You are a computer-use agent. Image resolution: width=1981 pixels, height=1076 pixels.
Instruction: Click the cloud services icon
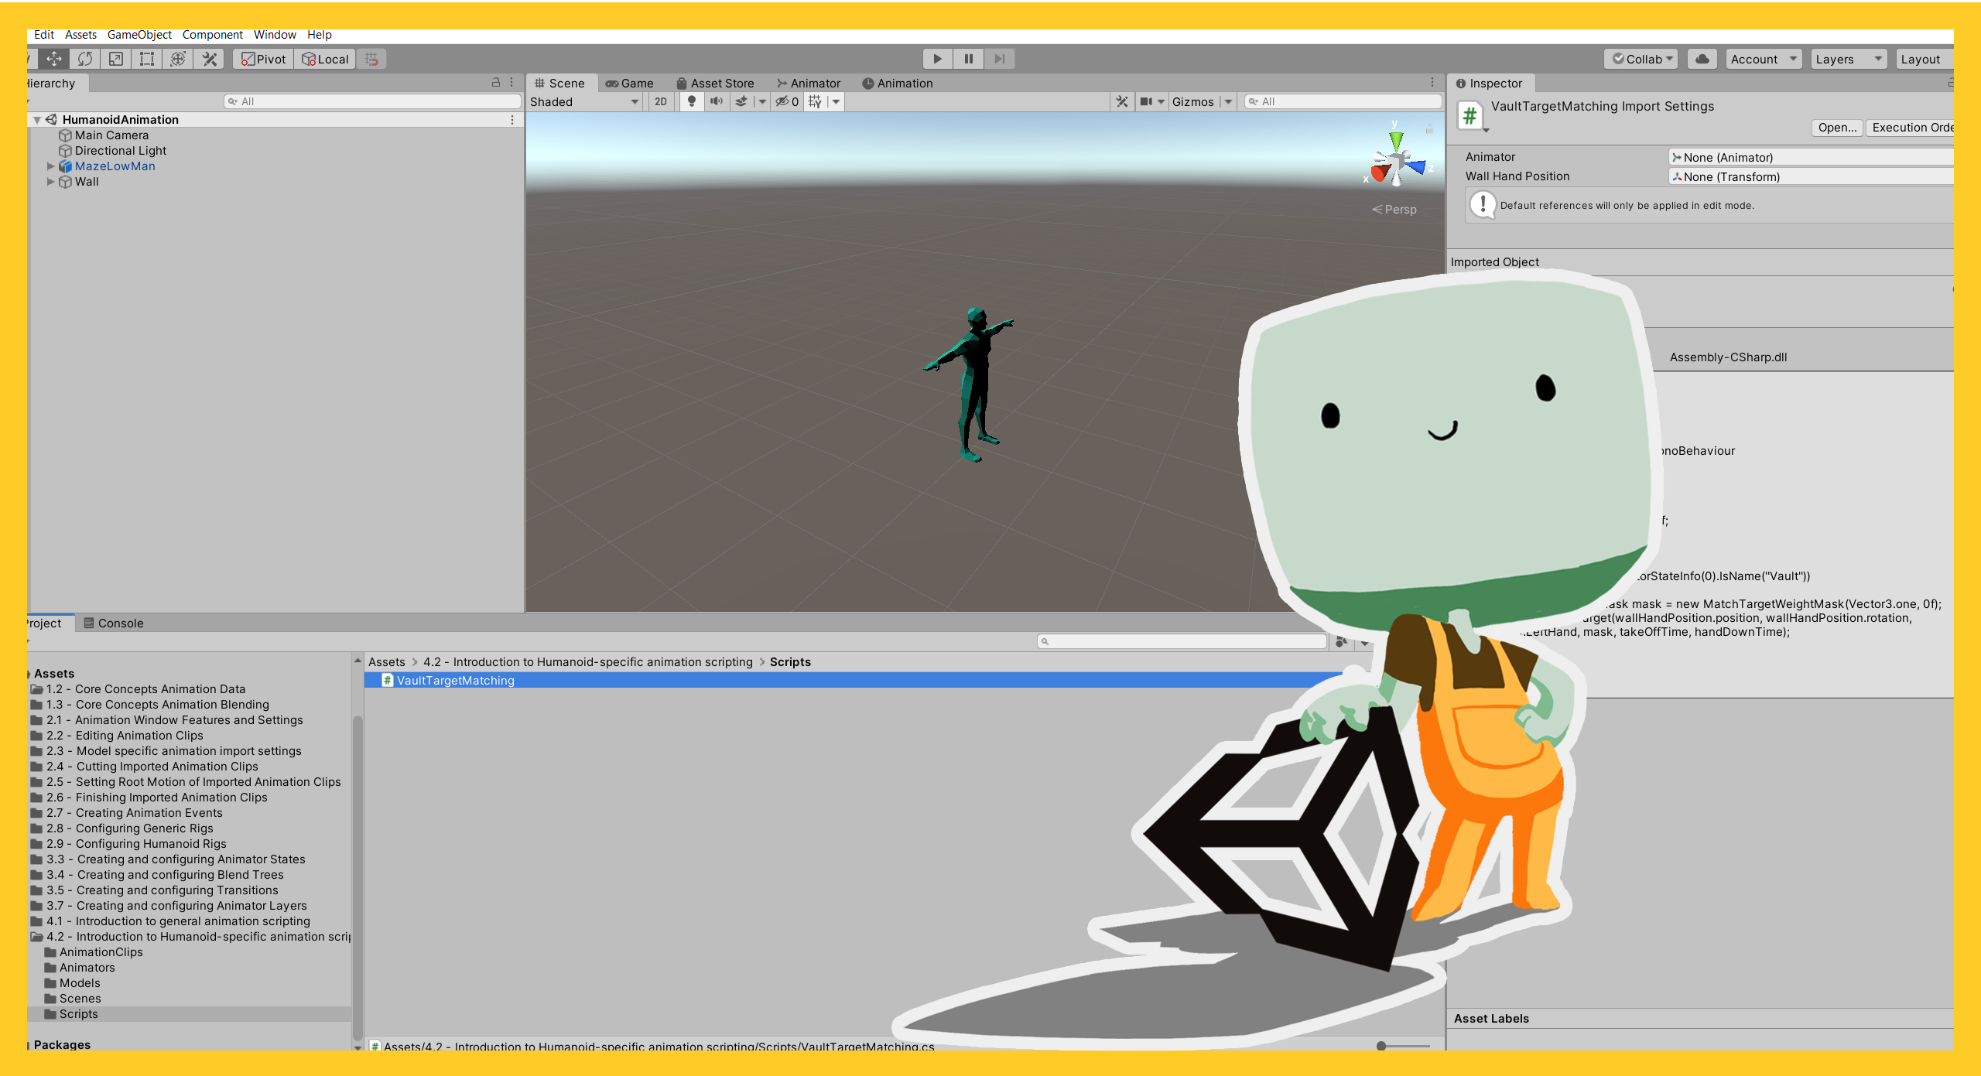pos(1702,59)
